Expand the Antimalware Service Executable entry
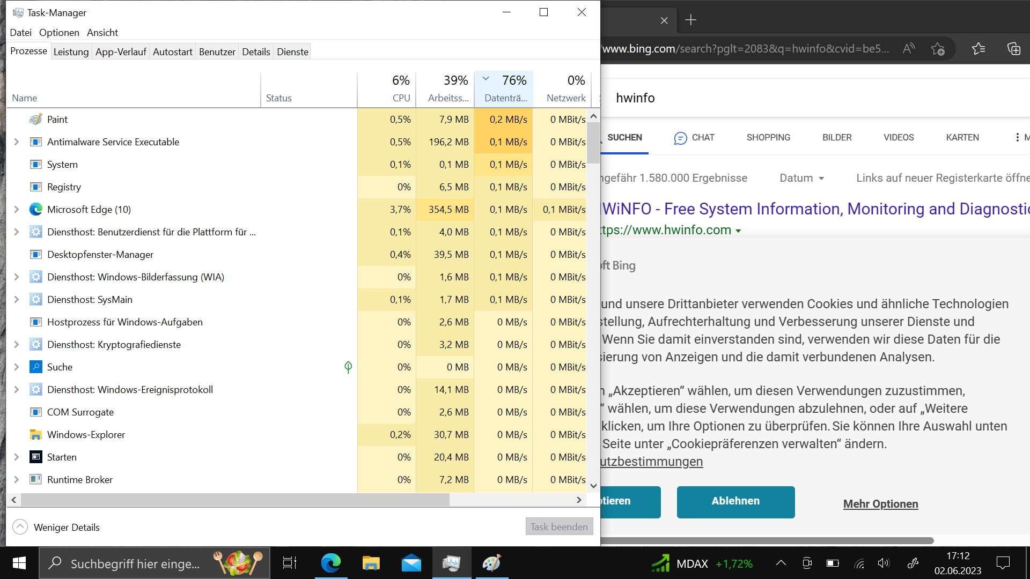This screenshot has height=579, width=1030. [x=16, y=142]
